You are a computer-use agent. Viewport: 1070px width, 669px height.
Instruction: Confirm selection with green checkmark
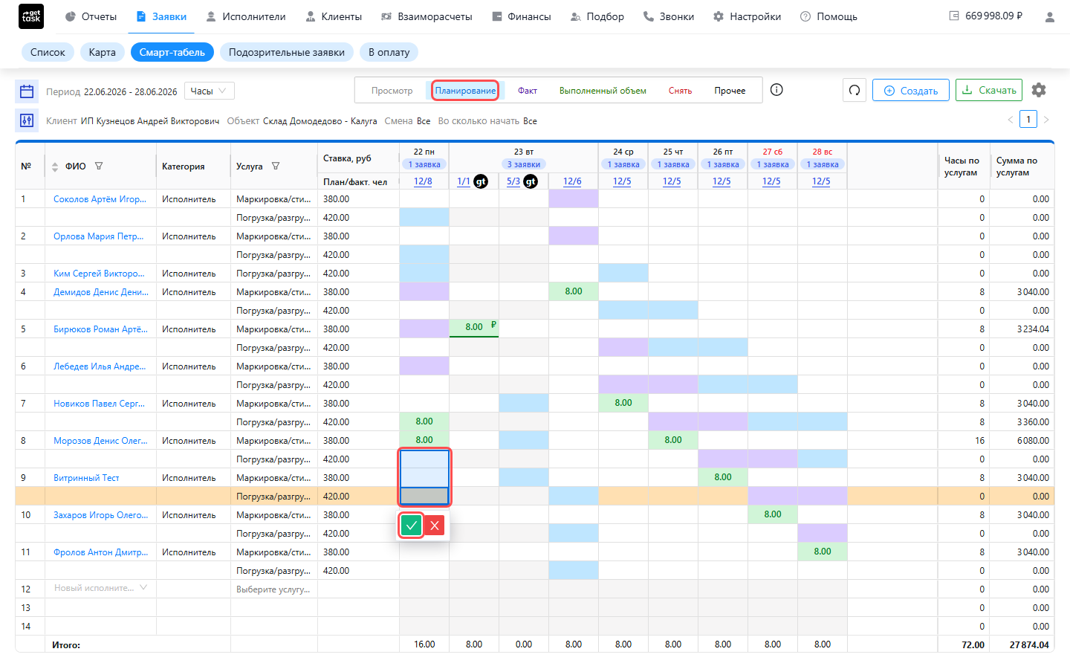pos(412,526)
